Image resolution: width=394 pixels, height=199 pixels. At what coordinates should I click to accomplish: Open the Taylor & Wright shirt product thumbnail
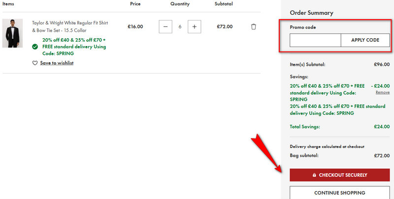[12, 33]
